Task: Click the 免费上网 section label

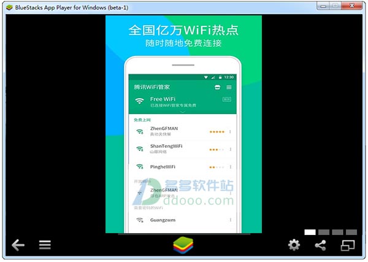Action: point(142,120)
